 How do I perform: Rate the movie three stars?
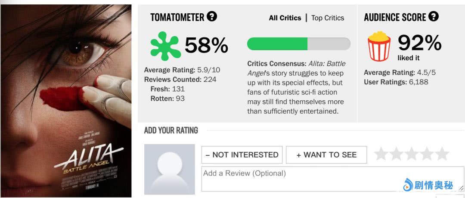point(412,154)
